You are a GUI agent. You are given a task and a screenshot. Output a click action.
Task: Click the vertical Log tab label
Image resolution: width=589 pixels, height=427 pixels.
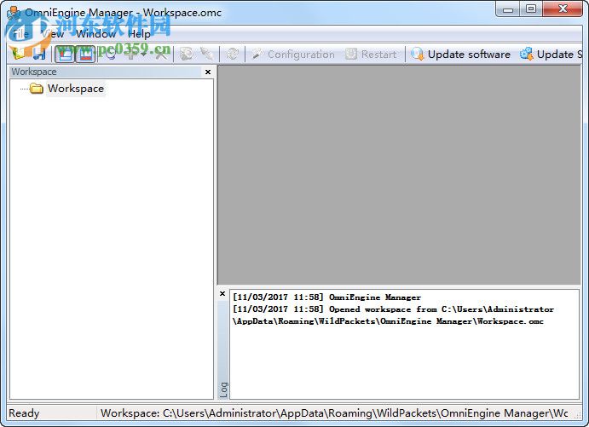pos(223,389)
